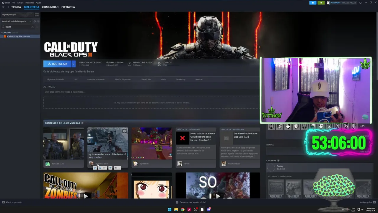Open the Amigos menu

click(x=20, y=3)
